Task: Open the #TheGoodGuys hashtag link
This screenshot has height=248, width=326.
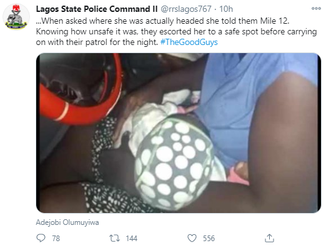Action: point(189,42)
